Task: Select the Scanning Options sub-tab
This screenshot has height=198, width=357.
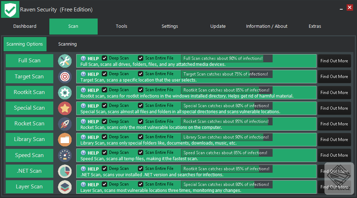Action: pos(25,44)
